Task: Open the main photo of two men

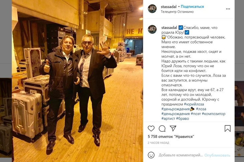Action: tap(77, 81)
